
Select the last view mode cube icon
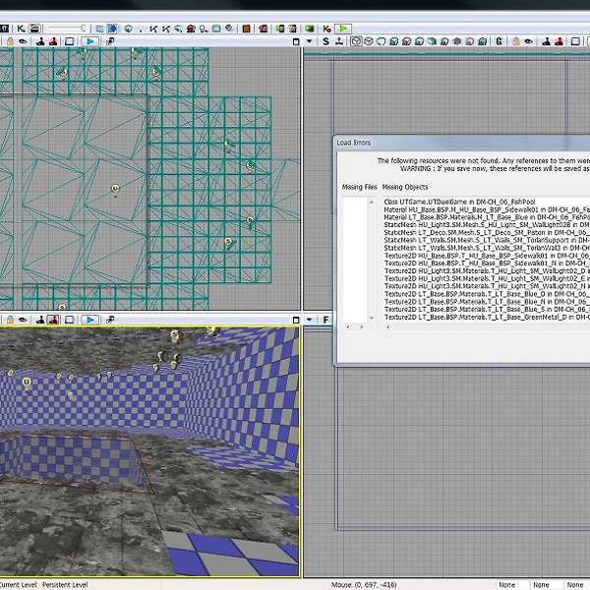[483, 41]
